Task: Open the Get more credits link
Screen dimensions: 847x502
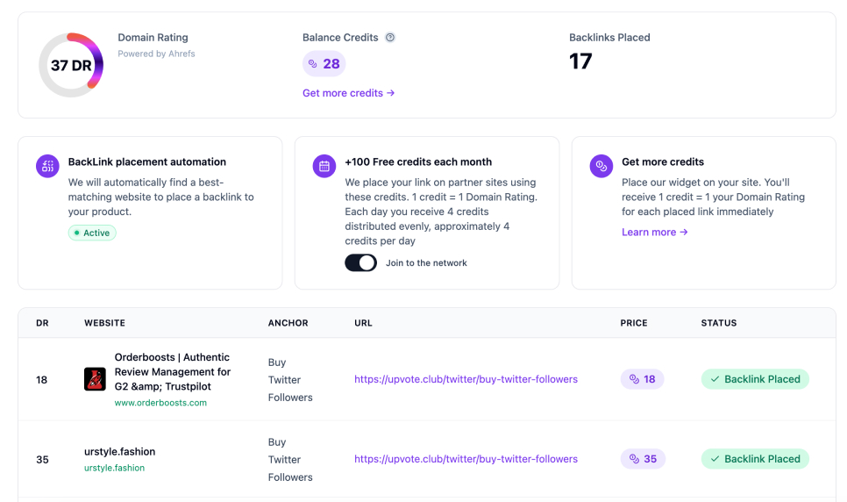Action: click(348, 93)
